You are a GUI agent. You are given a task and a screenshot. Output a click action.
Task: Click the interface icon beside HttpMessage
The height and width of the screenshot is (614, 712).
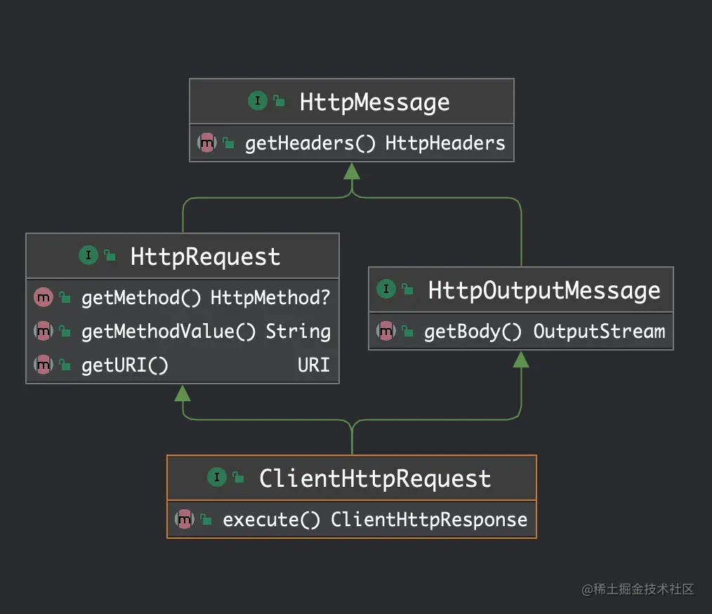click(x=258, y=101)
